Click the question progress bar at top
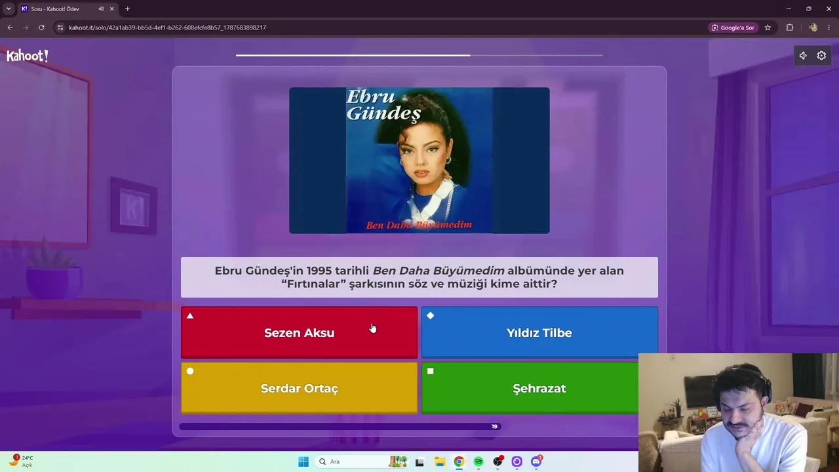The height and width of the screenshot is (472, 839). point(419,55)
